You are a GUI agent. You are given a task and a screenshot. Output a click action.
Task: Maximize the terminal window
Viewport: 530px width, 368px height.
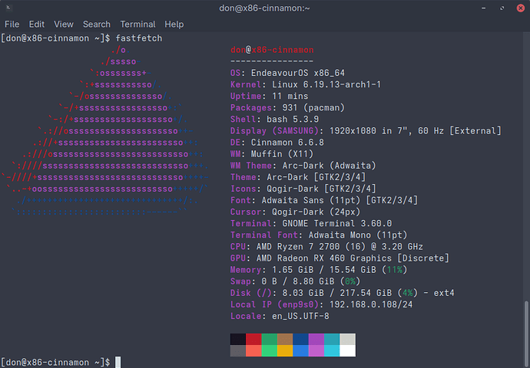point(502,8)
